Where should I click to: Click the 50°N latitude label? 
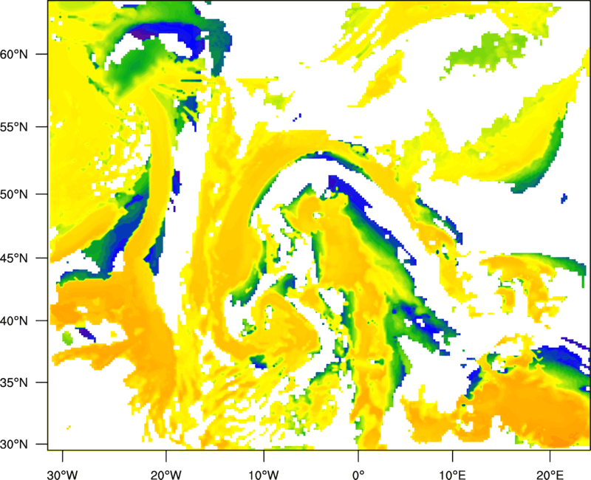[x=14, y=194]
